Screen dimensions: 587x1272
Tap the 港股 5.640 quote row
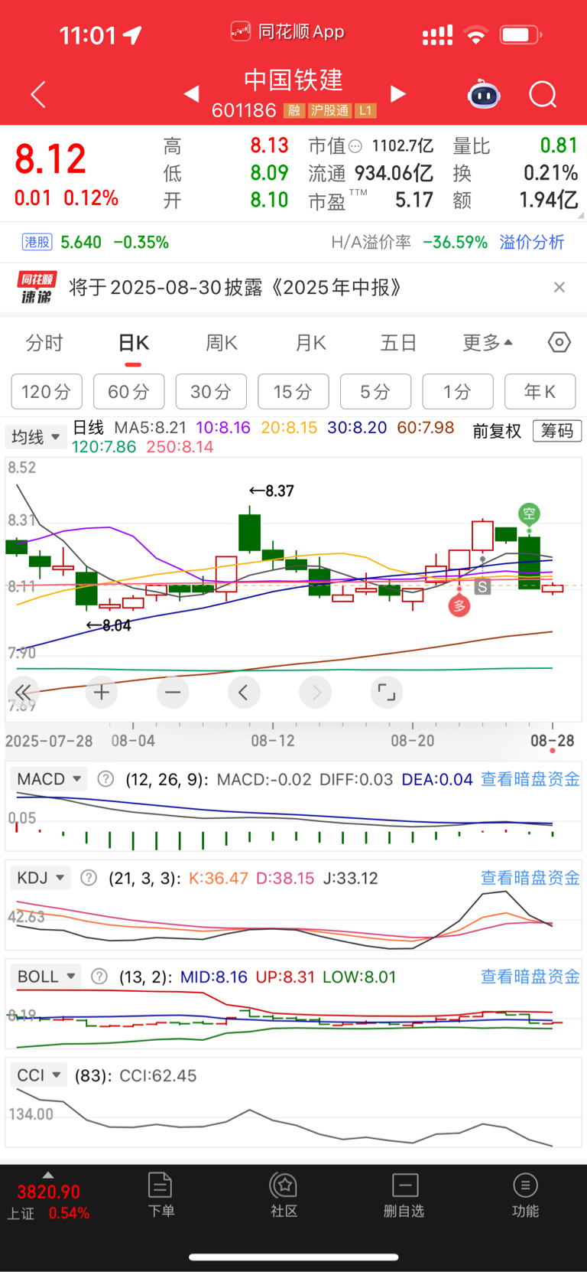coord(96,243)
